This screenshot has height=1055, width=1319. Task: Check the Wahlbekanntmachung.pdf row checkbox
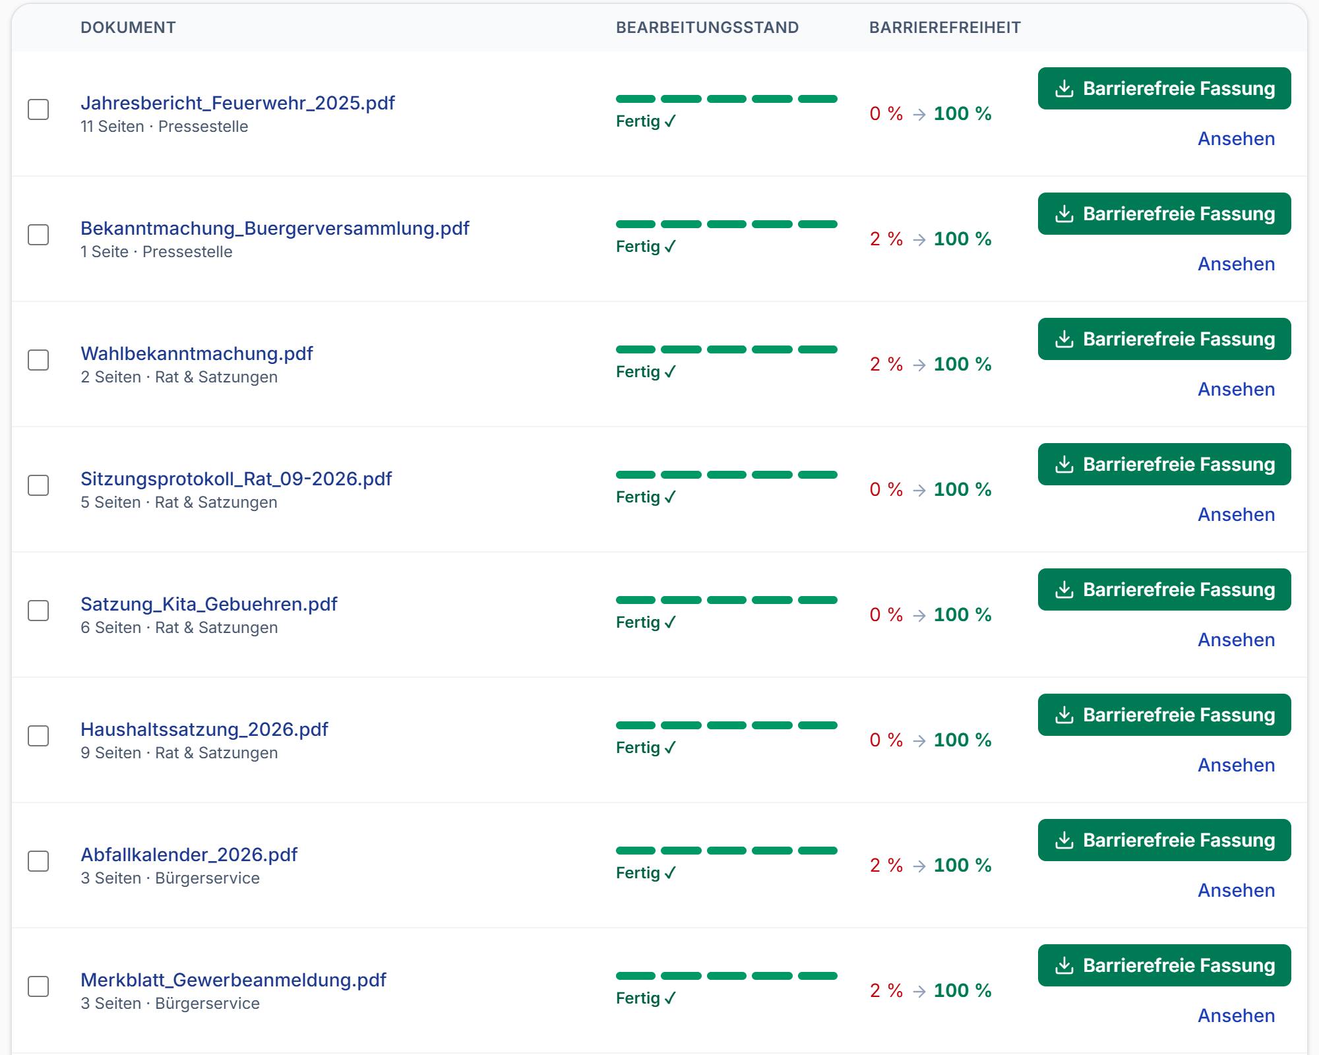[x=38, y=360]
